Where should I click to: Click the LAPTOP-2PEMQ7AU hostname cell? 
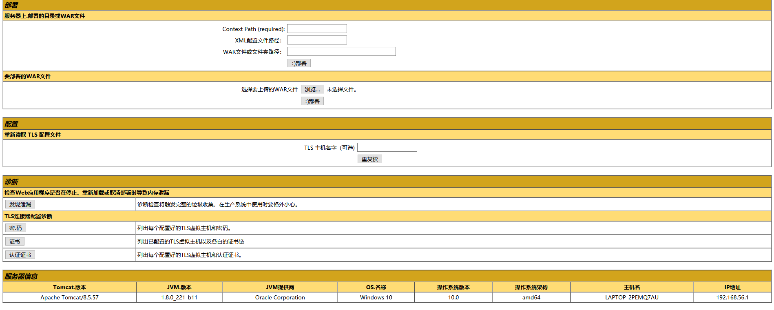click(x=632, y=297)
